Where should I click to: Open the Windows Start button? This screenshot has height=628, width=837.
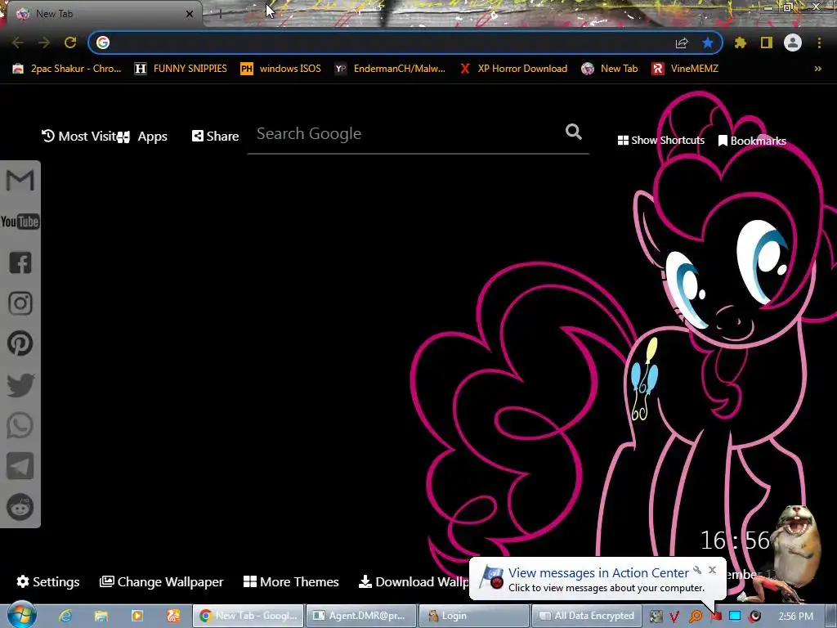tap(22, 615)
